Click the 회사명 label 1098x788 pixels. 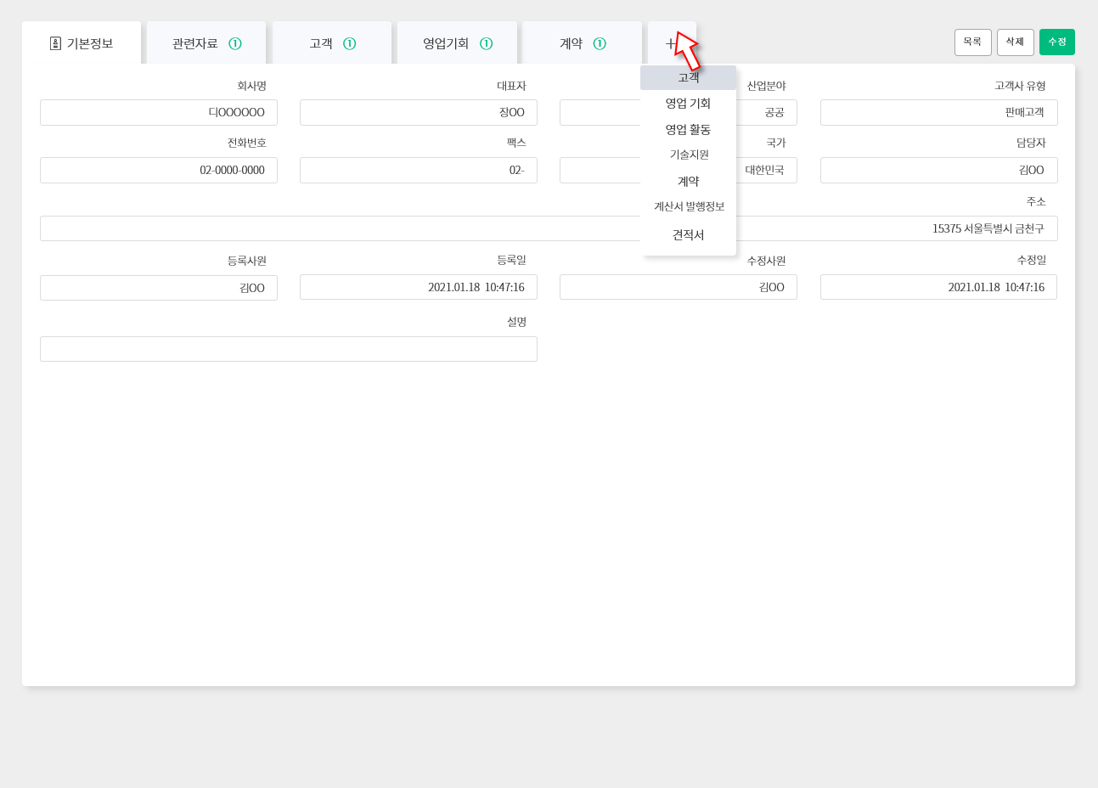[251, 86]
